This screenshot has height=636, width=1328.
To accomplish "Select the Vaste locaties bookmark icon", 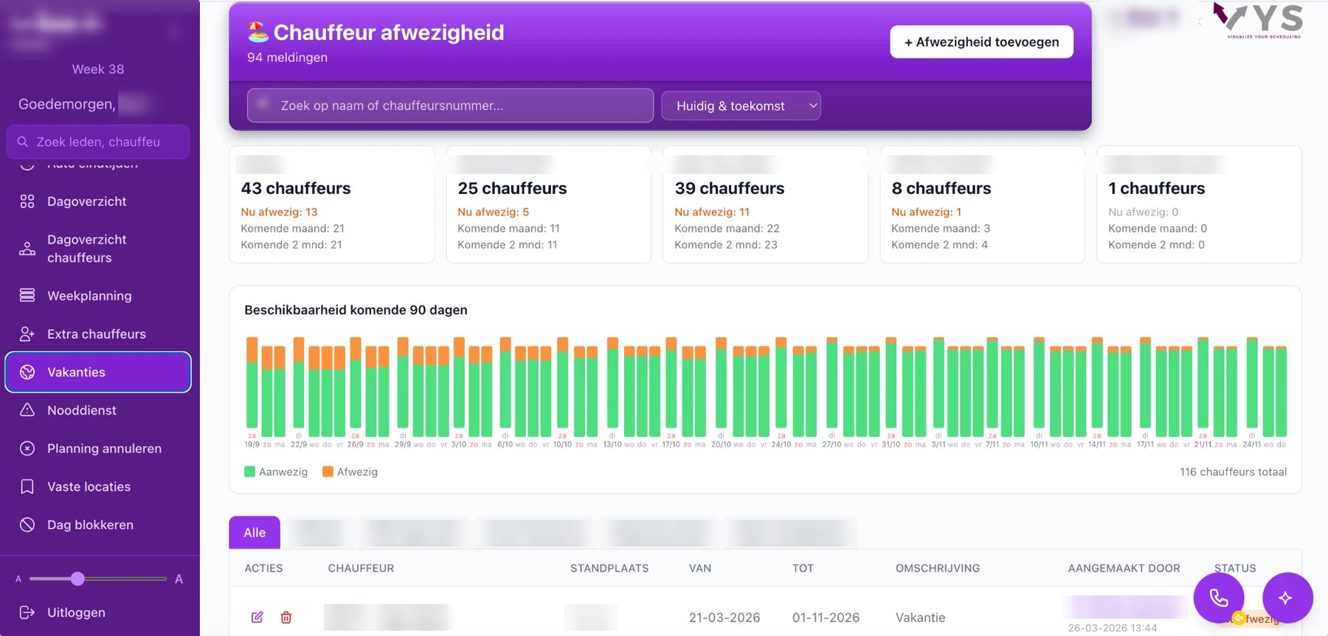I will [x=27, y=487].
